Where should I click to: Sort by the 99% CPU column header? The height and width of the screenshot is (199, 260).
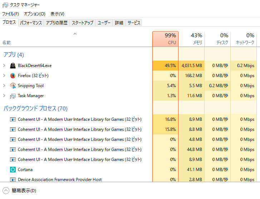165,39
